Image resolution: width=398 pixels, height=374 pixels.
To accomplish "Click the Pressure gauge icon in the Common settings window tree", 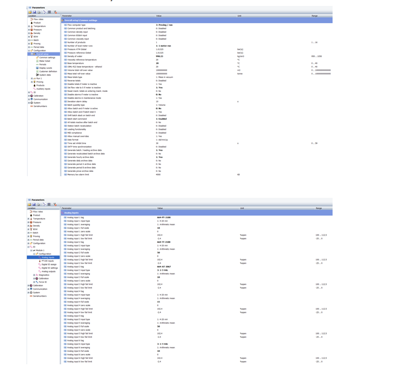I will [x=31, y=30].
